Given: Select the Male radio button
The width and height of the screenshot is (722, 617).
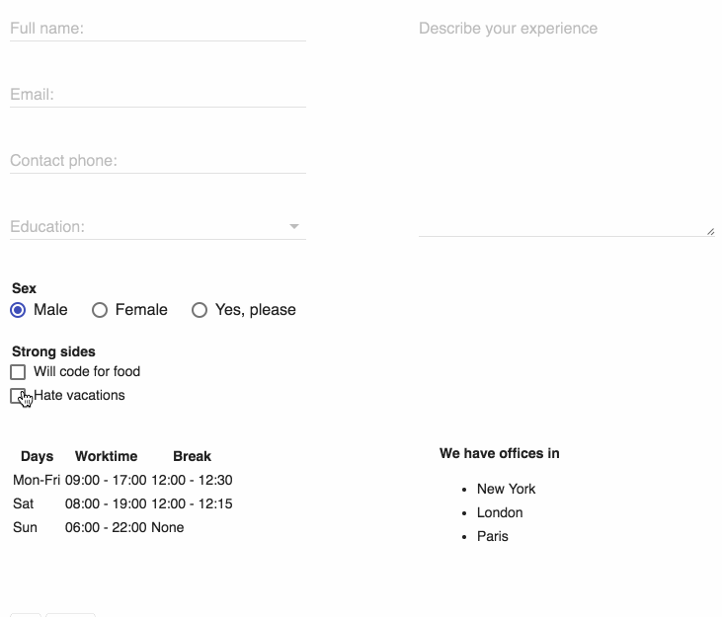Looking at the screenshot, I should [x=18, y=310].
